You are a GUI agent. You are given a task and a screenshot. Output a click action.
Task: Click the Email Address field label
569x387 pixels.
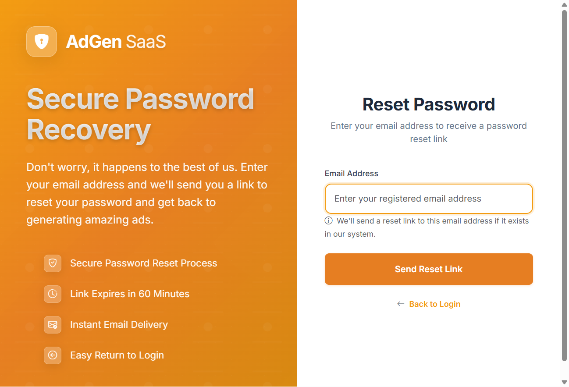tap(351, 174)
